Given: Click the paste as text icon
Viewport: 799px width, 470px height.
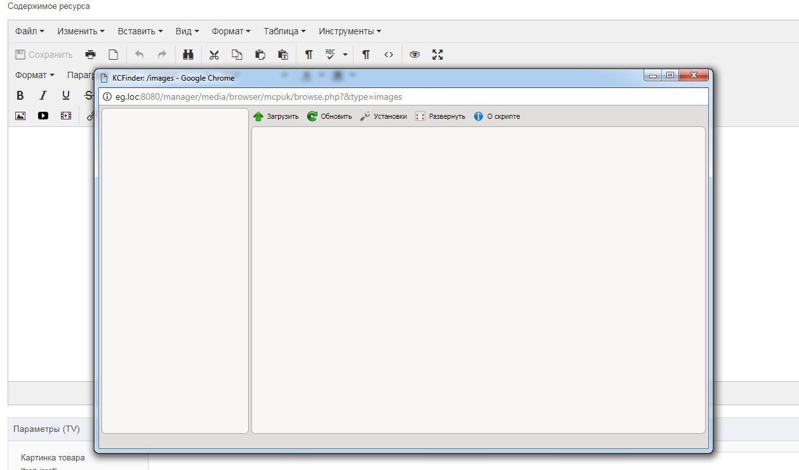Looking at the screenshot, I should (x=283, y=55).
